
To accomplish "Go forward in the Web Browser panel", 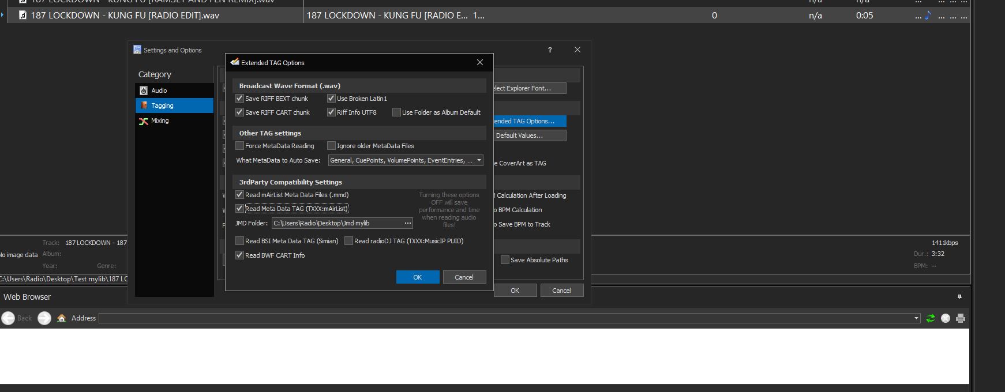I will tap(44, 318).
